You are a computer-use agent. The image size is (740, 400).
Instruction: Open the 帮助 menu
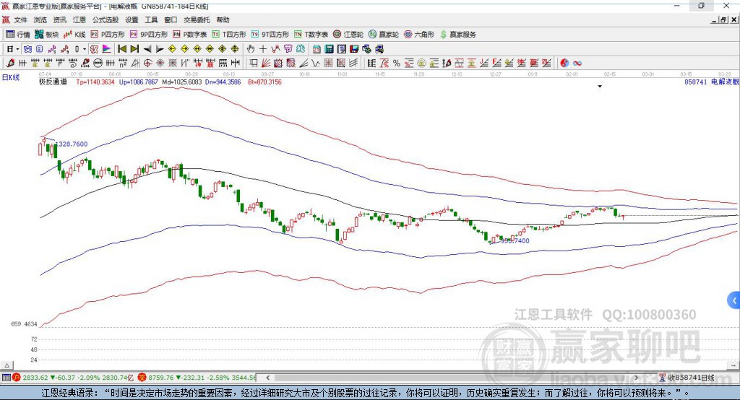[223, 19]
